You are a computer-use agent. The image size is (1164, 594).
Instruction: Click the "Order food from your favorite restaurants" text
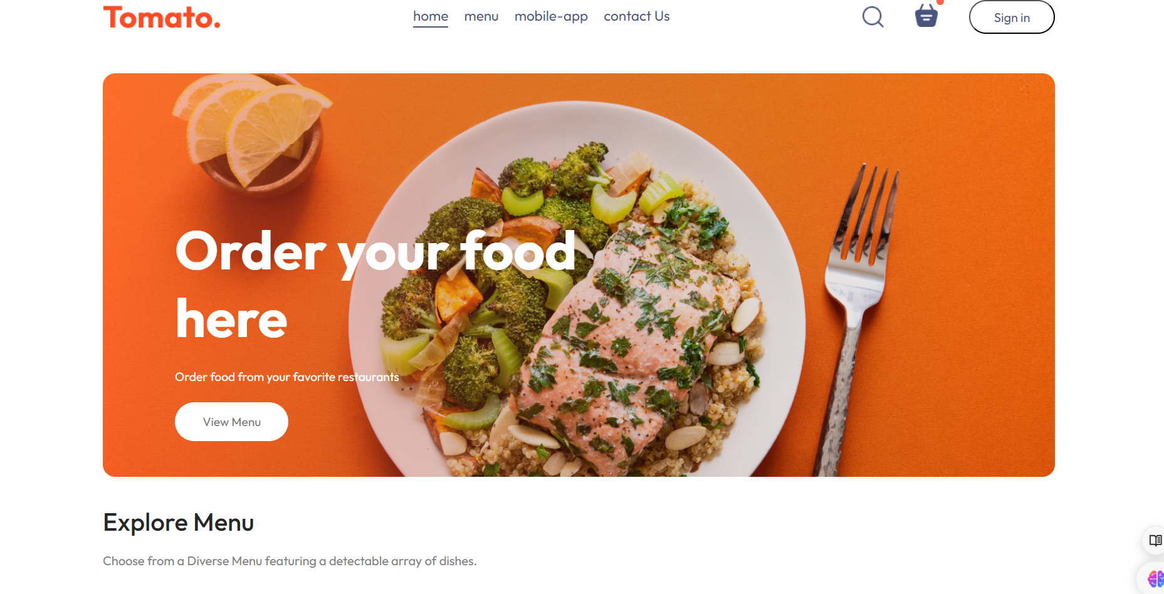[286, 377]
